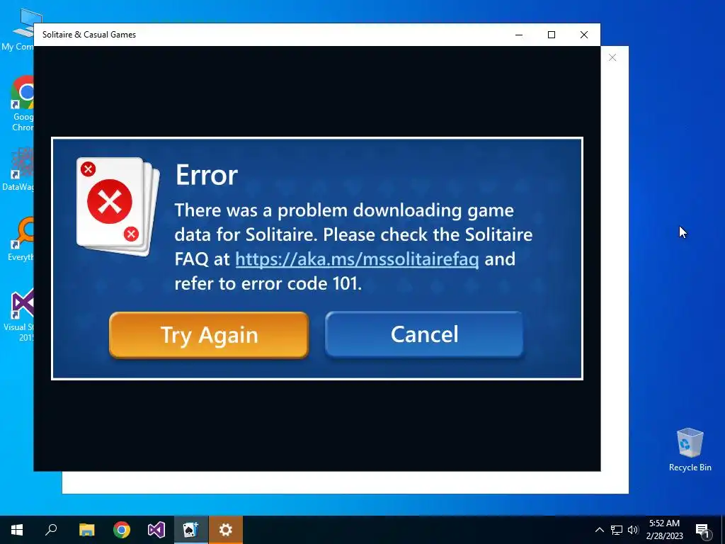Screen dimensions: 725x544
Task: Select the Recycle Bin desktop icon
Action: (x=690, y=450)
